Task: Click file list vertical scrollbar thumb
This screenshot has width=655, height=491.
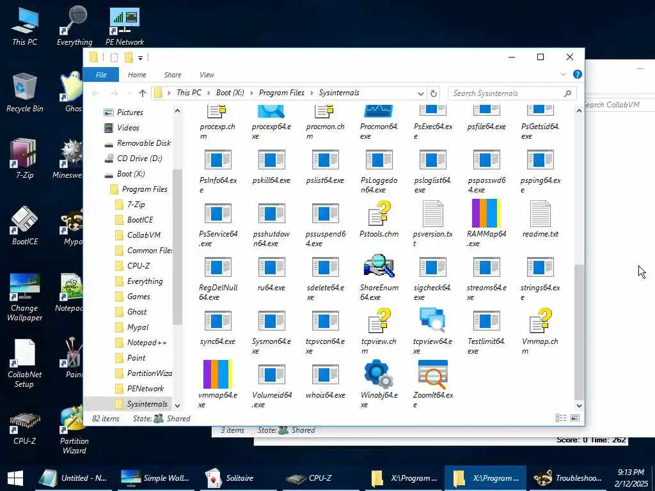Action: (579, 332)
